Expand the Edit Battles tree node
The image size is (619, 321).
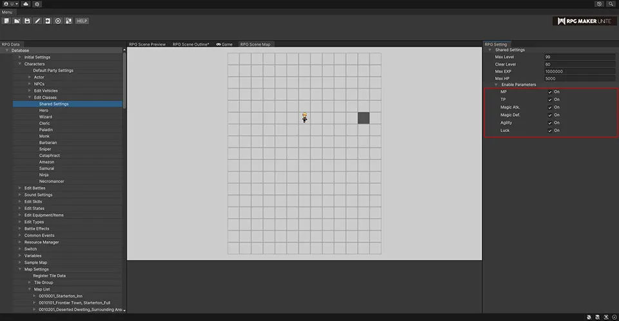click(x=20, y=188)
